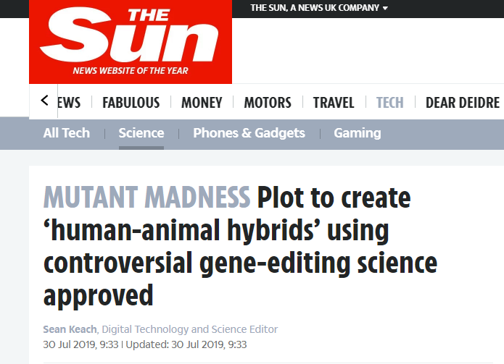The image size is (504, 364).
Task: Select the Science tab
Action: [141, 133]
